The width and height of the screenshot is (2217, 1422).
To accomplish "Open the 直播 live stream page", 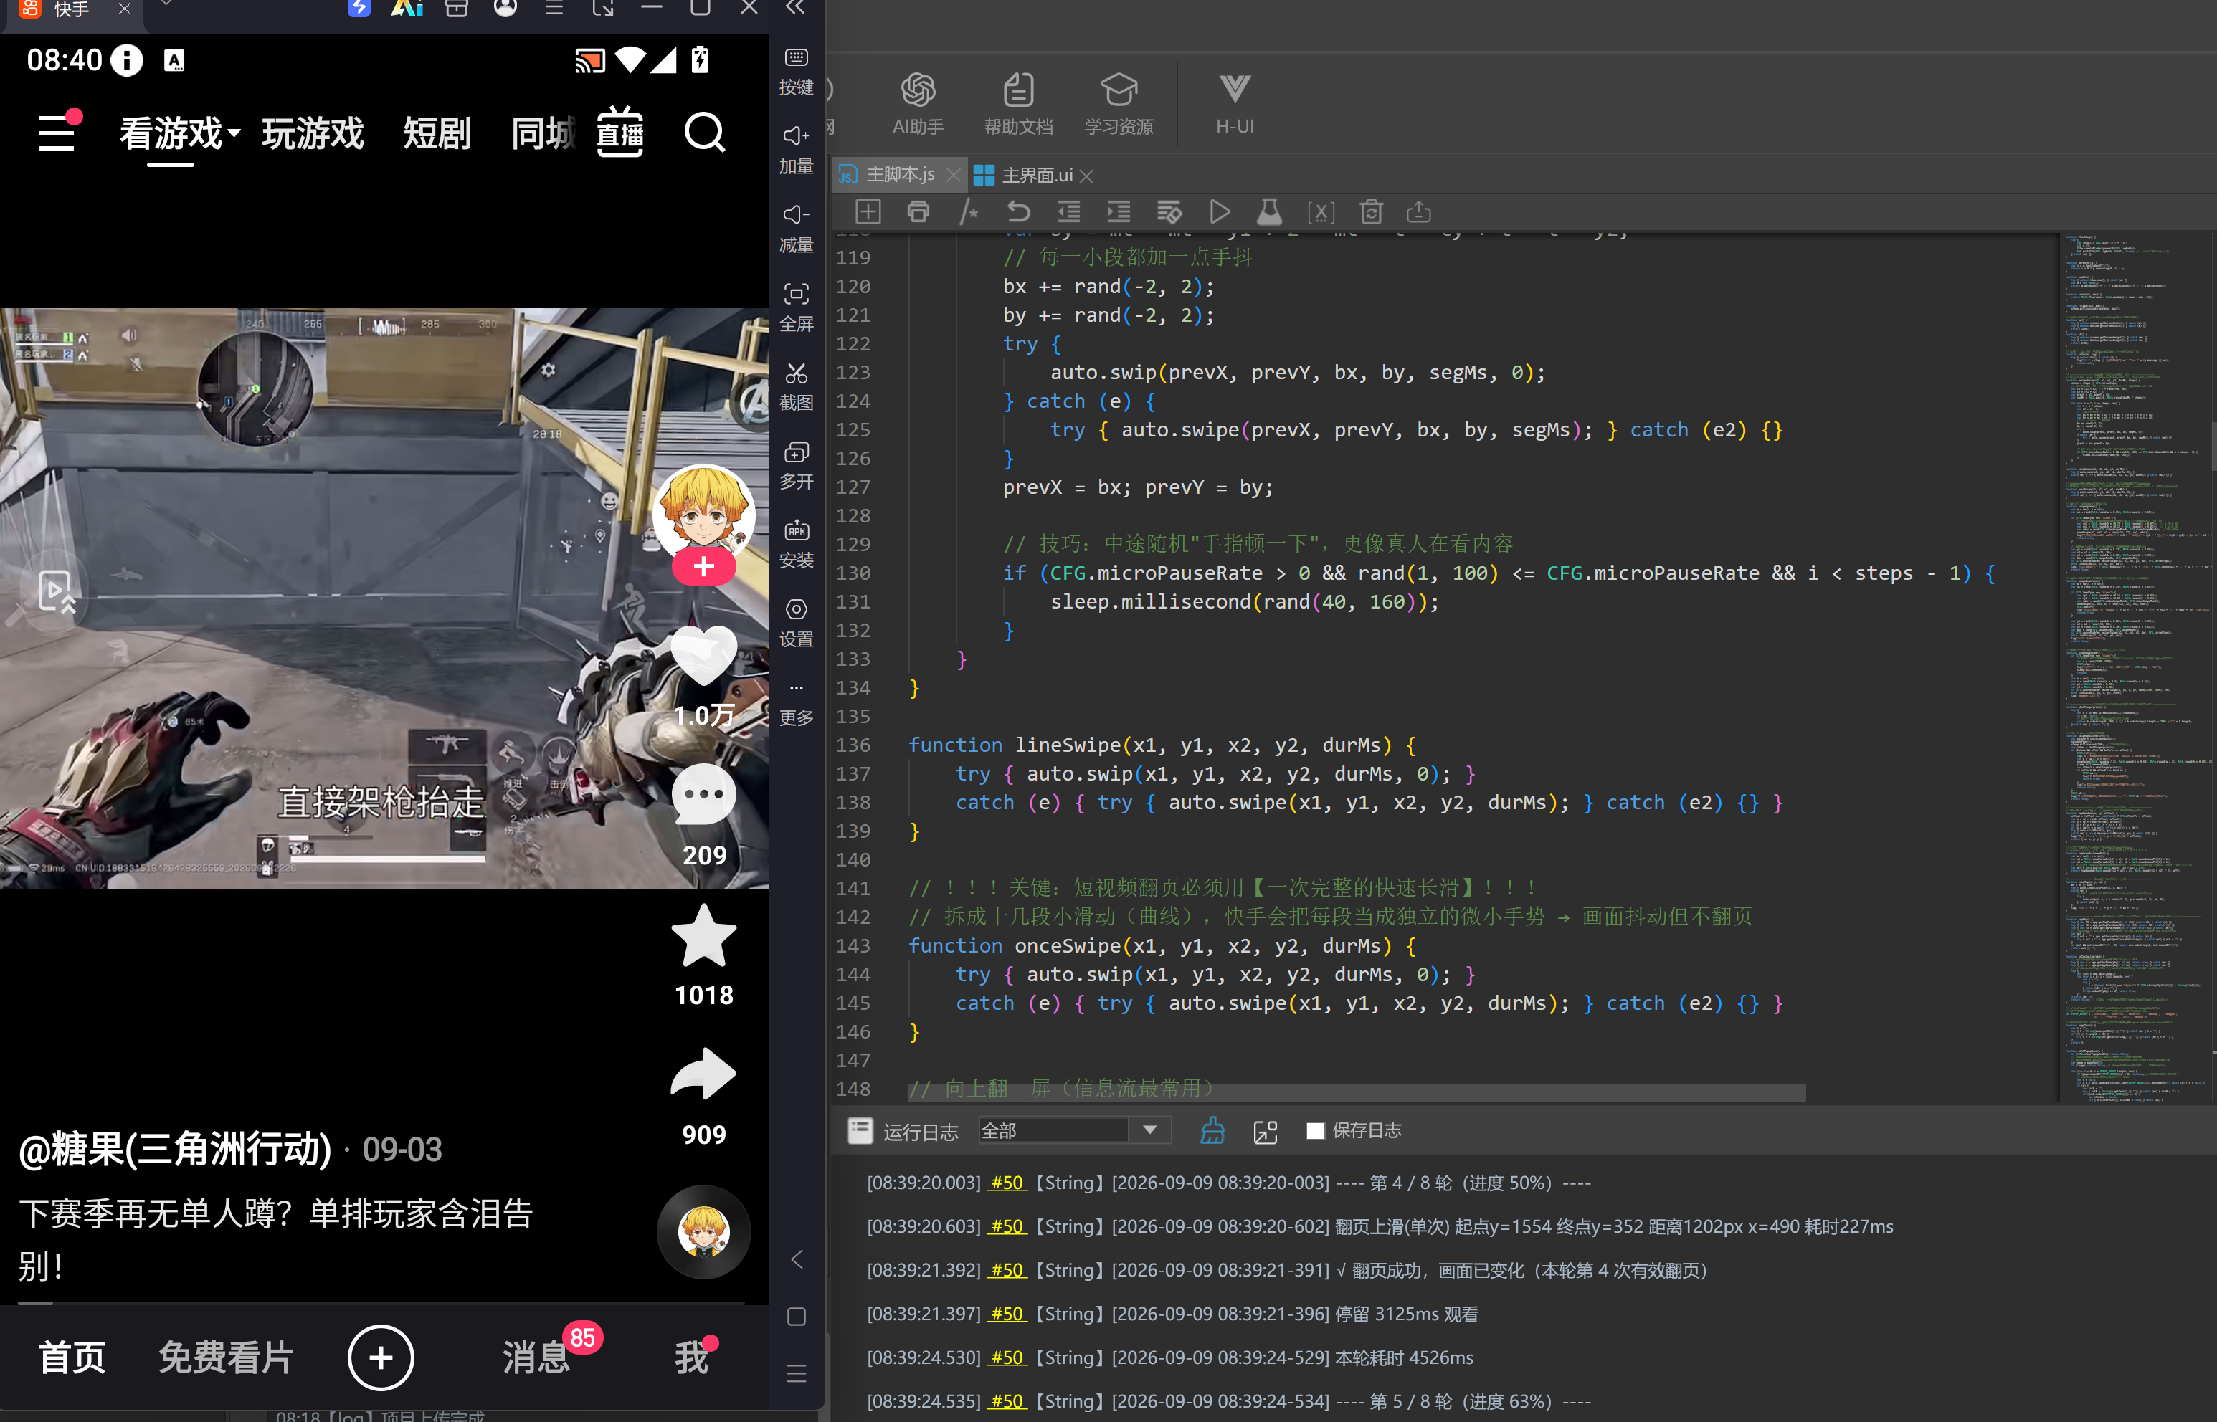I will click(619, 132).
